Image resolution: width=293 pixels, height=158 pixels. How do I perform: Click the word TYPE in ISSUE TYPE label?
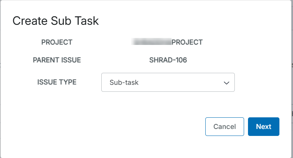(68, 82)
